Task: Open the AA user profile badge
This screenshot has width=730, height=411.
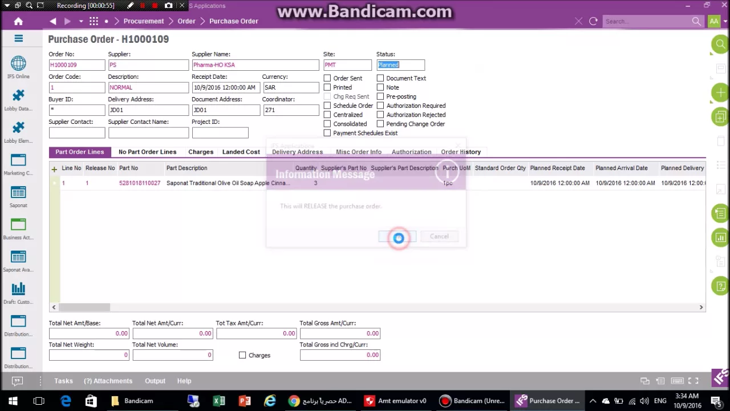Action: (x=714, y=21)
